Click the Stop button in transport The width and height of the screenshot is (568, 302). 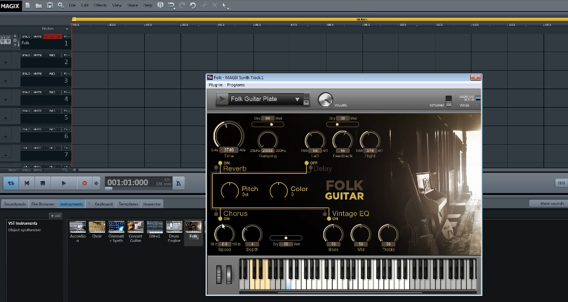(x=43, y=182)
